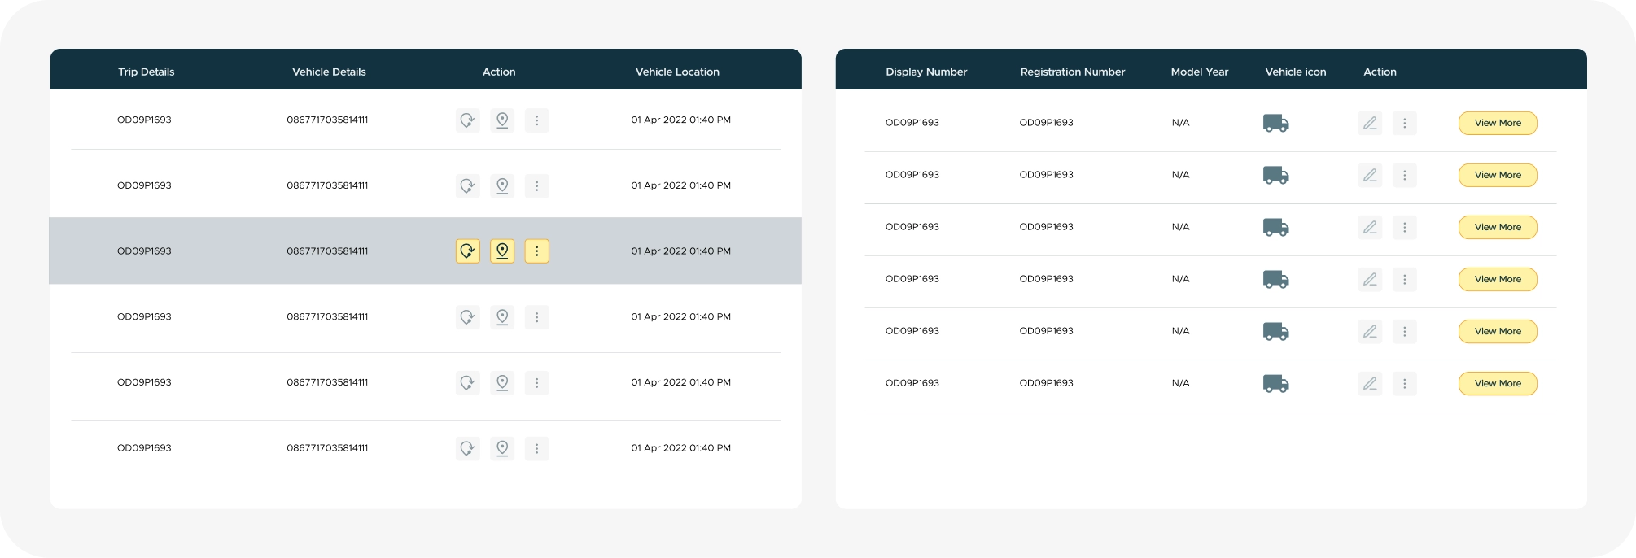
Task: Click the edit pencil icon in first vehicle row
Action: point(1370,123)
